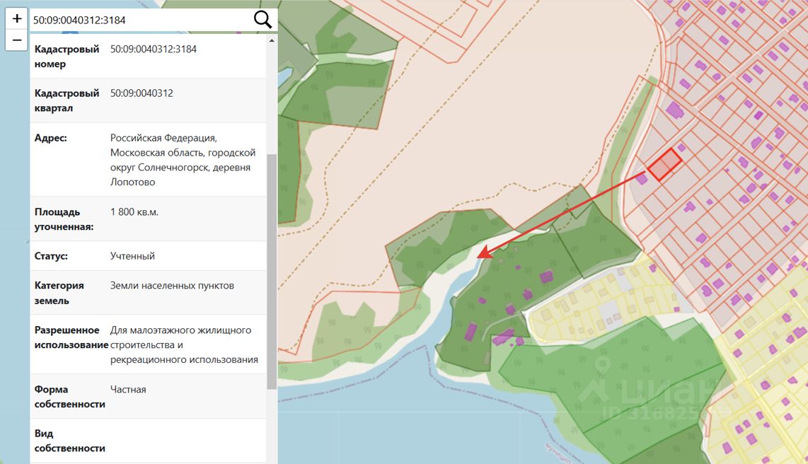Select cadastral number value 50:09:0040312:3184 in panel
This screenshot has height=464, width=808.
point(154,49)
